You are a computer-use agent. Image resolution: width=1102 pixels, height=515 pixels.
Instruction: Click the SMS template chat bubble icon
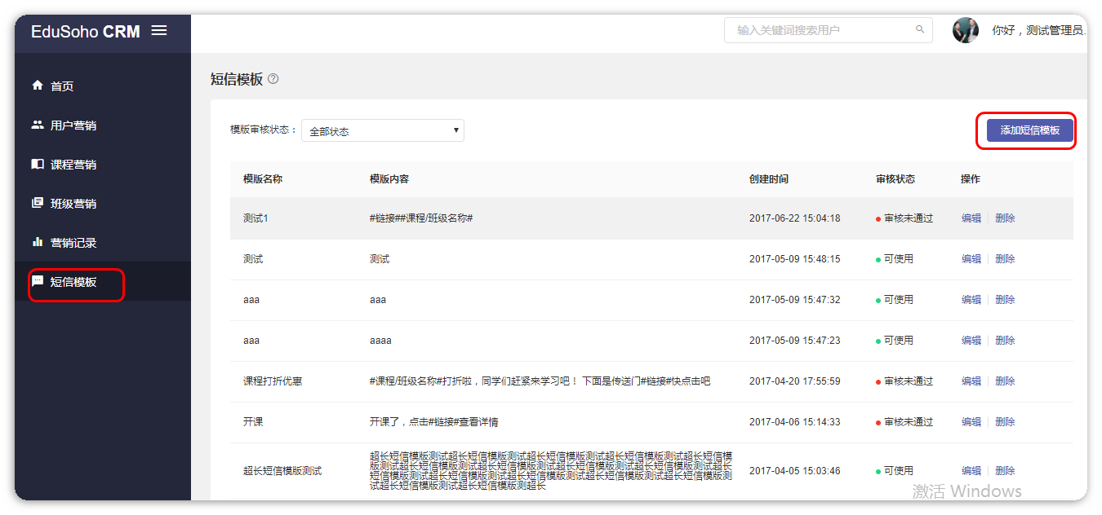click(x=38, y=281)
